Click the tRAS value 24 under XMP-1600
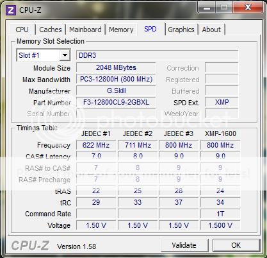This screenshot has height=258, width=267. click(x=220, y=191)
